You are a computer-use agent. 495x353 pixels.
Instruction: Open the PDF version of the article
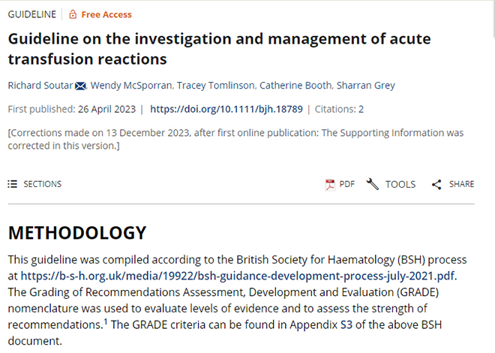pyautogui.click(x=347, y=184)
